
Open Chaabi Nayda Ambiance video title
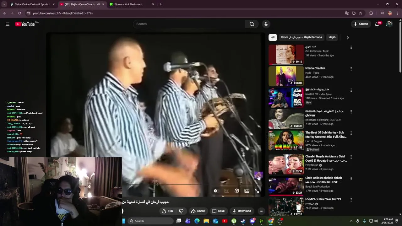326,159
